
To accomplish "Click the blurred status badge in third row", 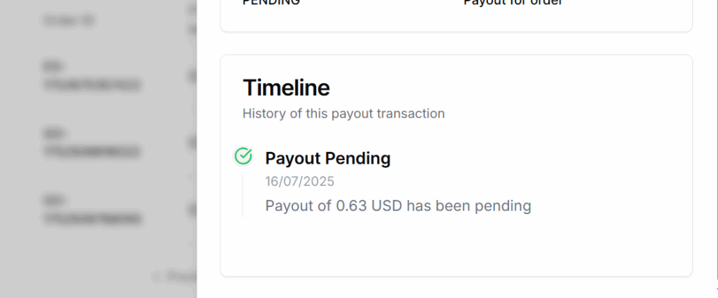I will coord(191,209).
